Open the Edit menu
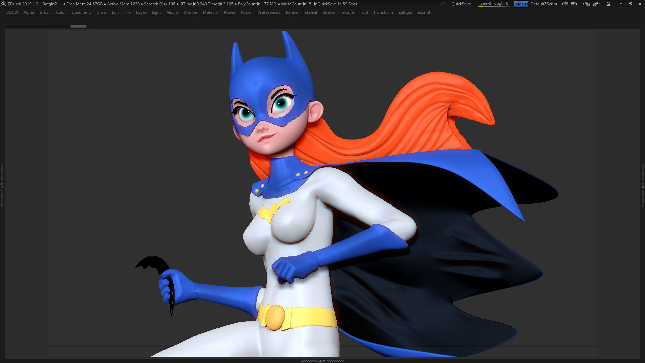Screen dimensions: 645x363 115,12
